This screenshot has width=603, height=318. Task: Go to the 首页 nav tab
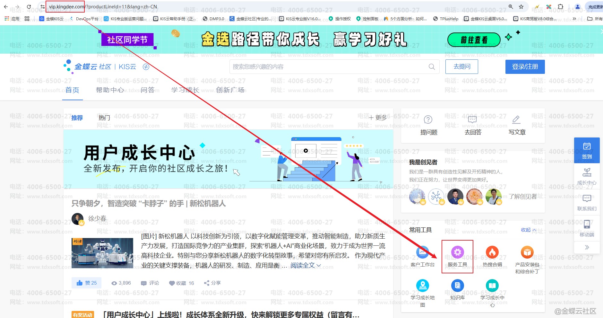[73, 90]
